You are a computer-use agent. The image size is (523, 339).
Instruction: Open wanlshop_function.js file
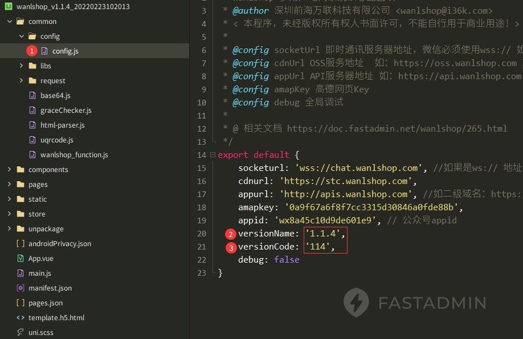point(74,155)
